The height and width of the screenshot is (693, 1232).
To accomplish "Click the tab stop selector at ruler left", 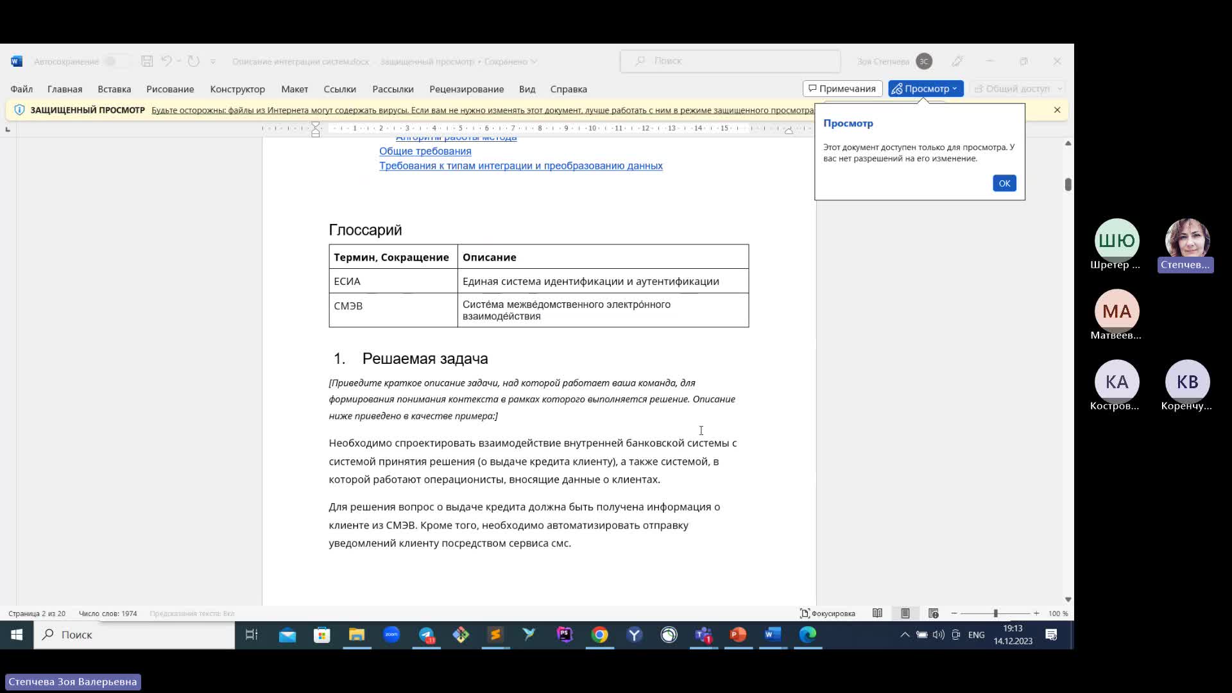I will point(8,129).
